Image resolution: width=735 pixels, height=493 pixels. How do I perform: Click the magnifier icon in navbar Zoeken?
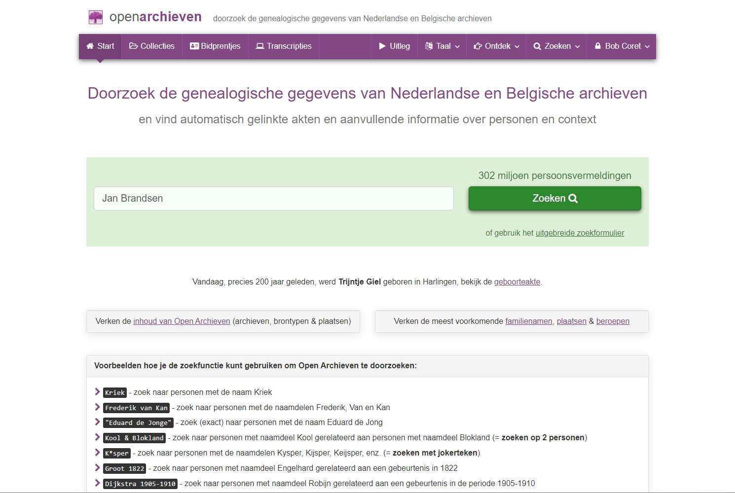pyautogui.click(x=537, y=46)
